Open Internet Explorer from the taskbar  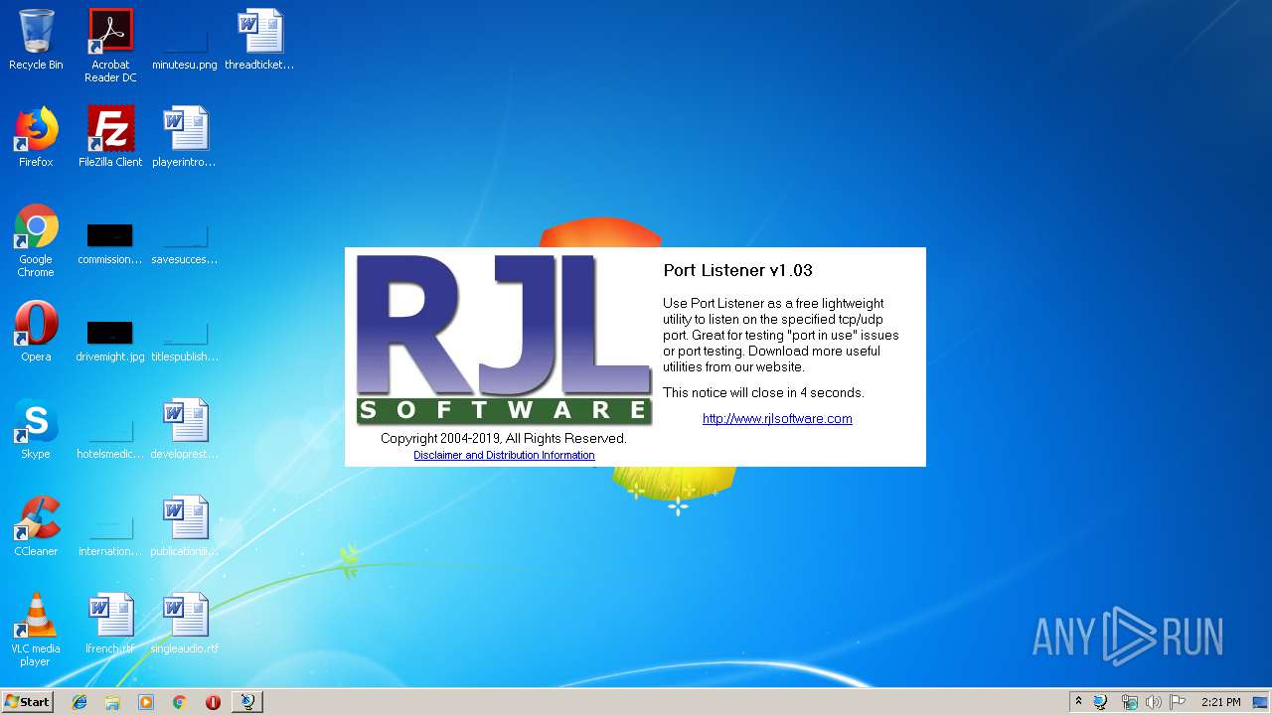click(x=79, y=702)
